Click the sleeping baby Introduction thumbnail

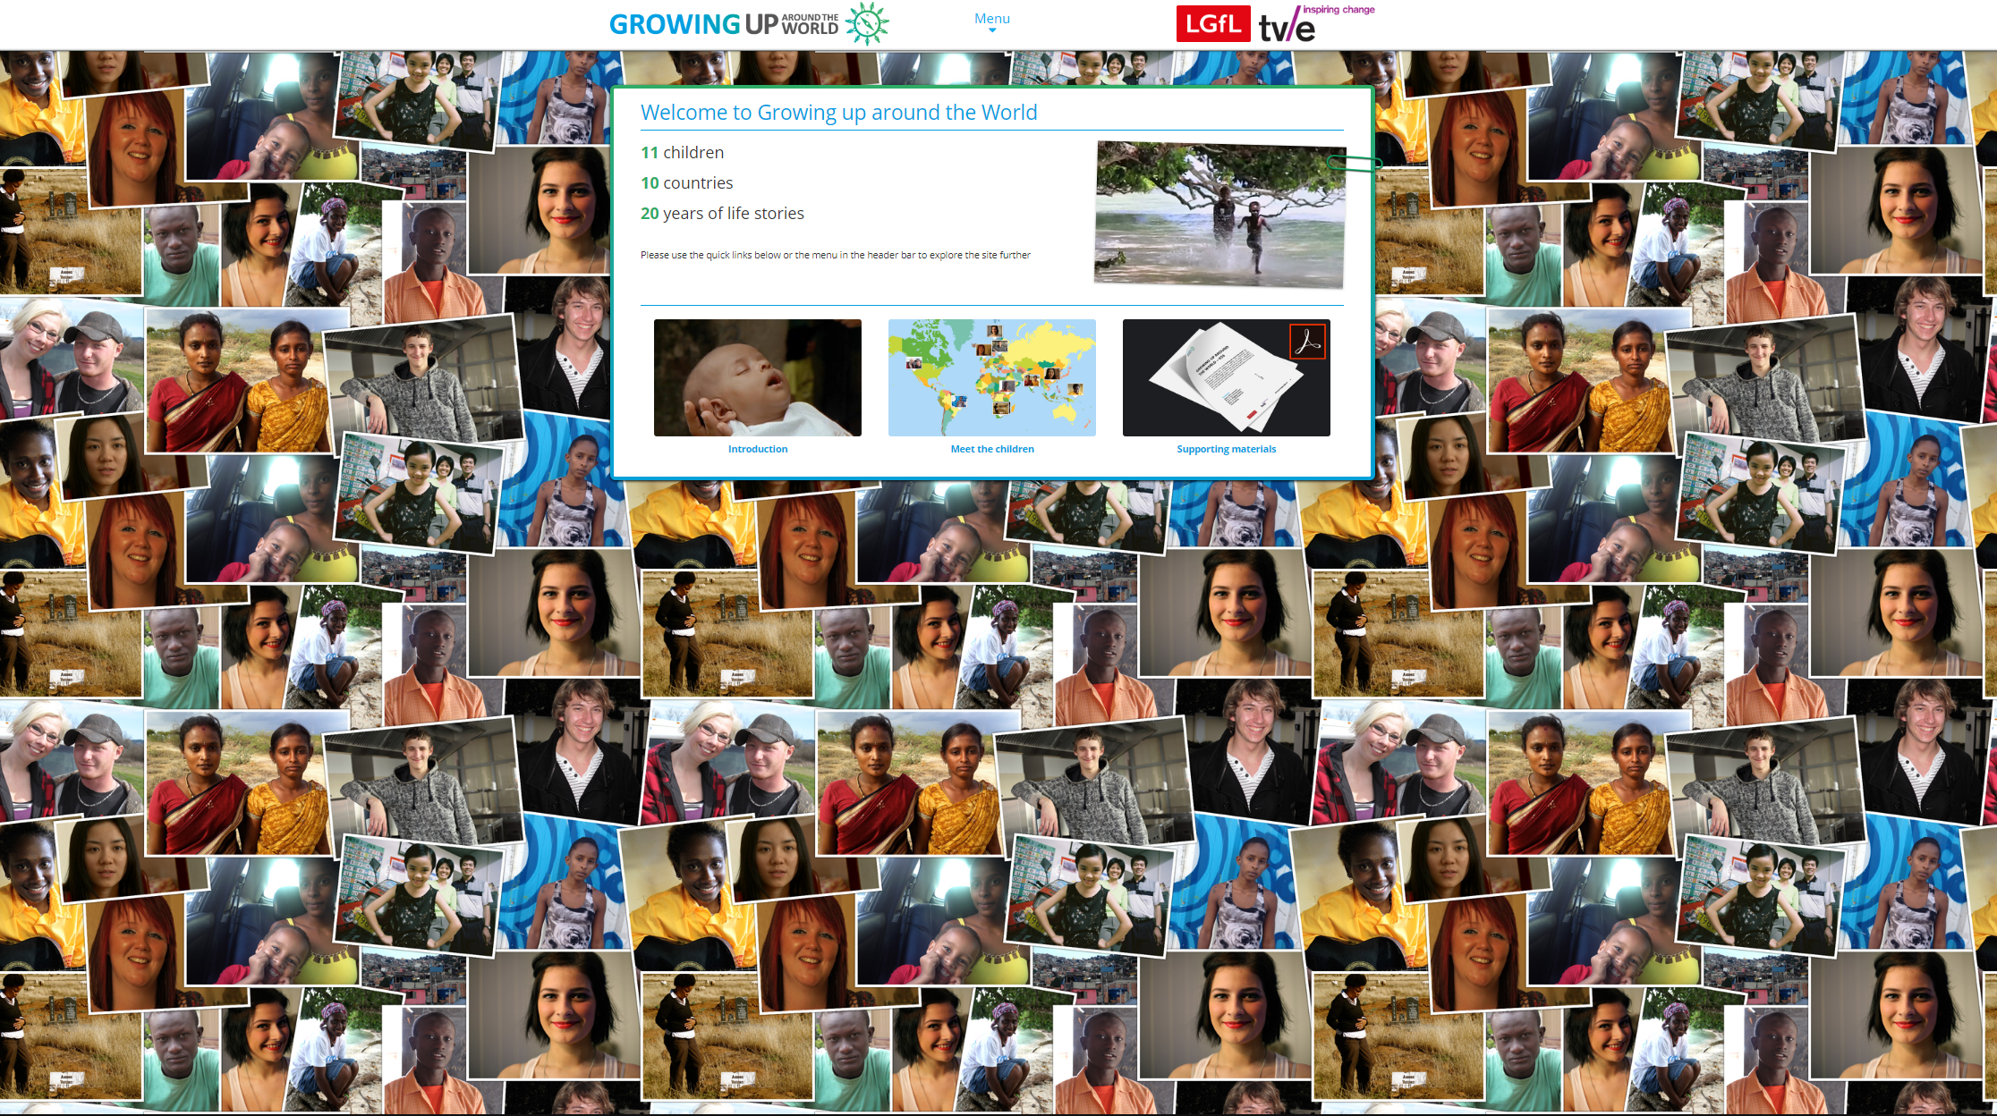758,377
